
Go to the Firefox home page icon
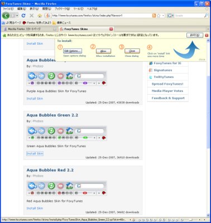click(40, 16)
